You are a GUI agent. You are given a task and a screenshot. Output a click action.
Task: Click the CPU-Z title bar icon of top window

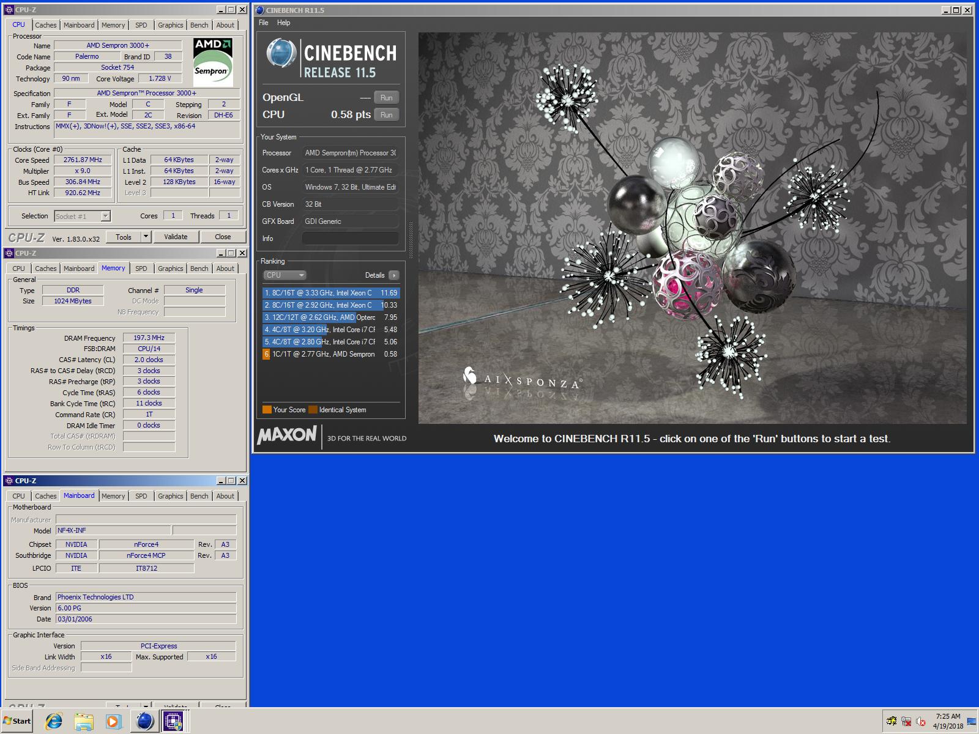pos(9,10)
